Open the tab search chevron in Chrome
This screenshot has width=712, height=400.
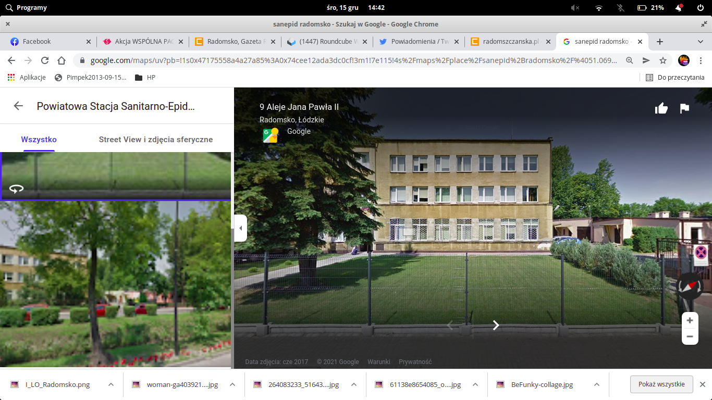701,41
